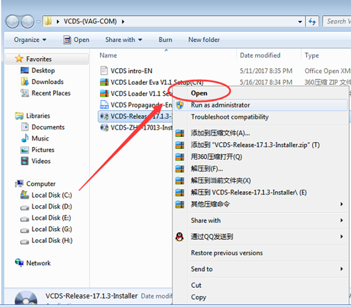Choose Open in the context menu
351x307 pixels.
(x=199, y=93)
